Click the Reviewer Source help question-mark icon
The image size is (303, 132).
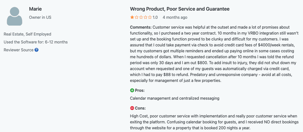pos(37,50)
